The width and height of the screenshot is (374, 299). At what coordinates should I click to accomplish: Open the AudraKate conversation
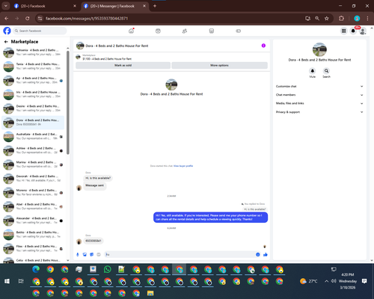coord(33,136)
